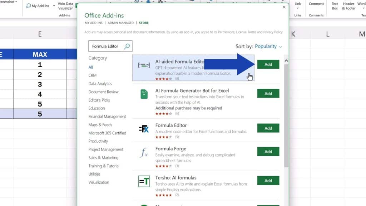This screenshot has width=366, height=206.
Task: Click the Comment button in the ribbon
Action: pos(316,4)
